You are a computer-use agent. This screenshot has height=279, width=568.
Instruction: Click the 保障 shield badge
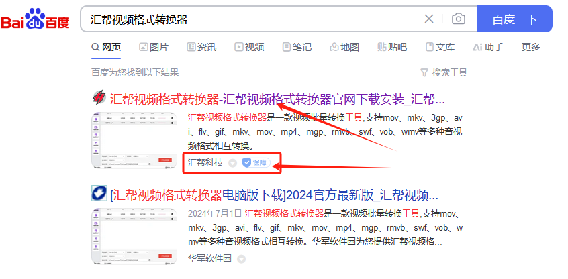(x=256, y=163)
